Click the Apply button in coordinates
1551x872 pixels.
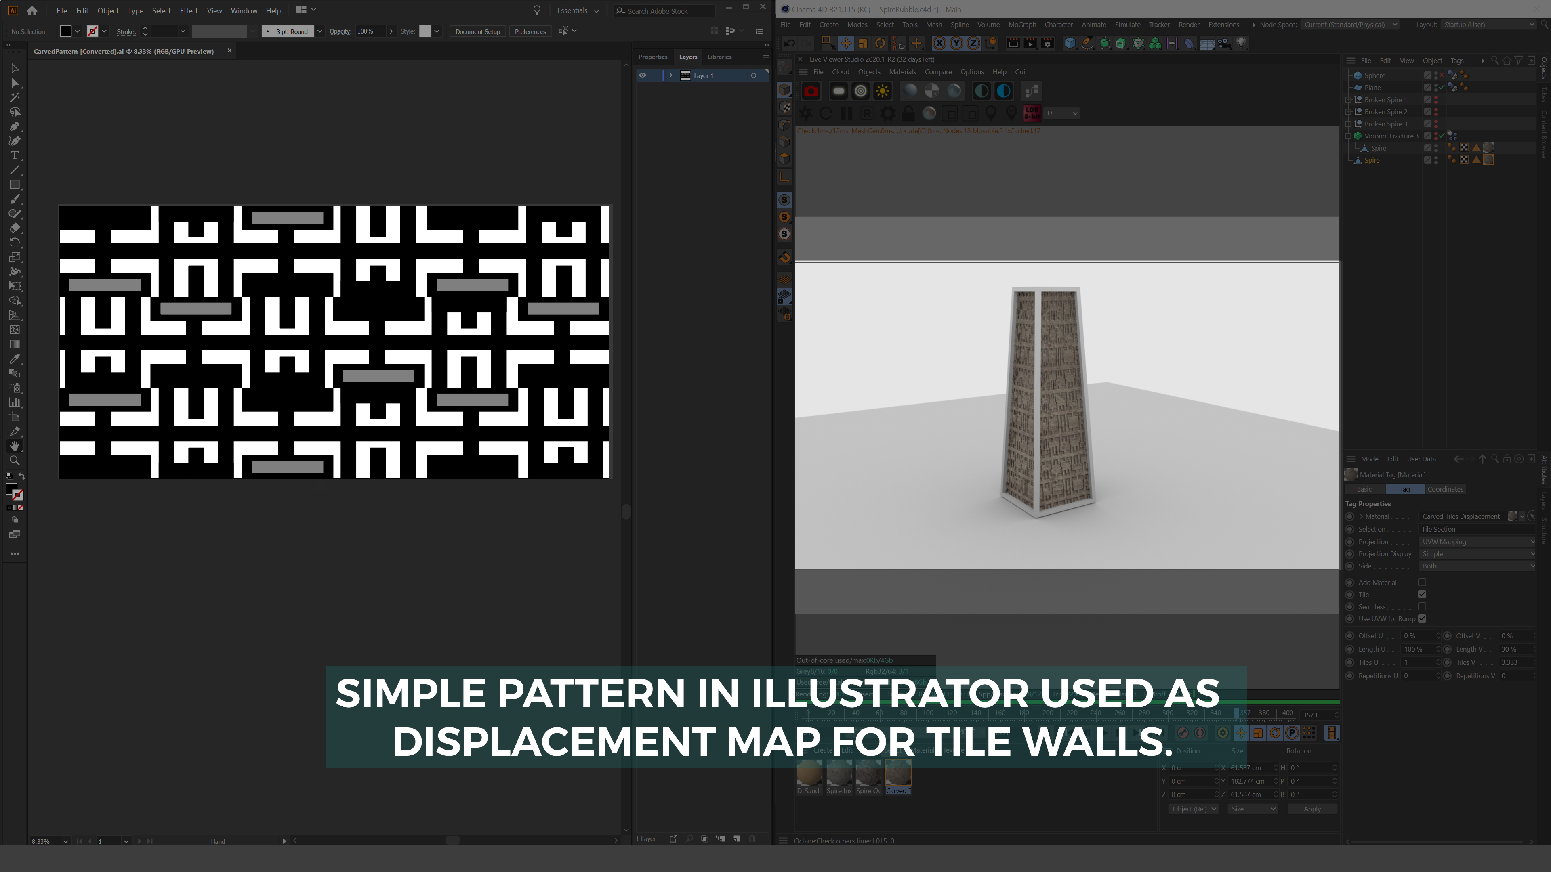point(1312,809)
